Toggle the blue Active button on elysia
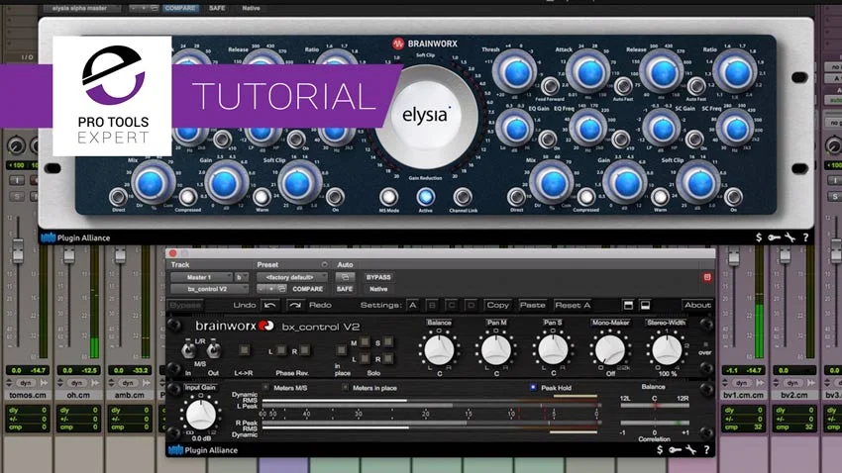 click(425, 197)
